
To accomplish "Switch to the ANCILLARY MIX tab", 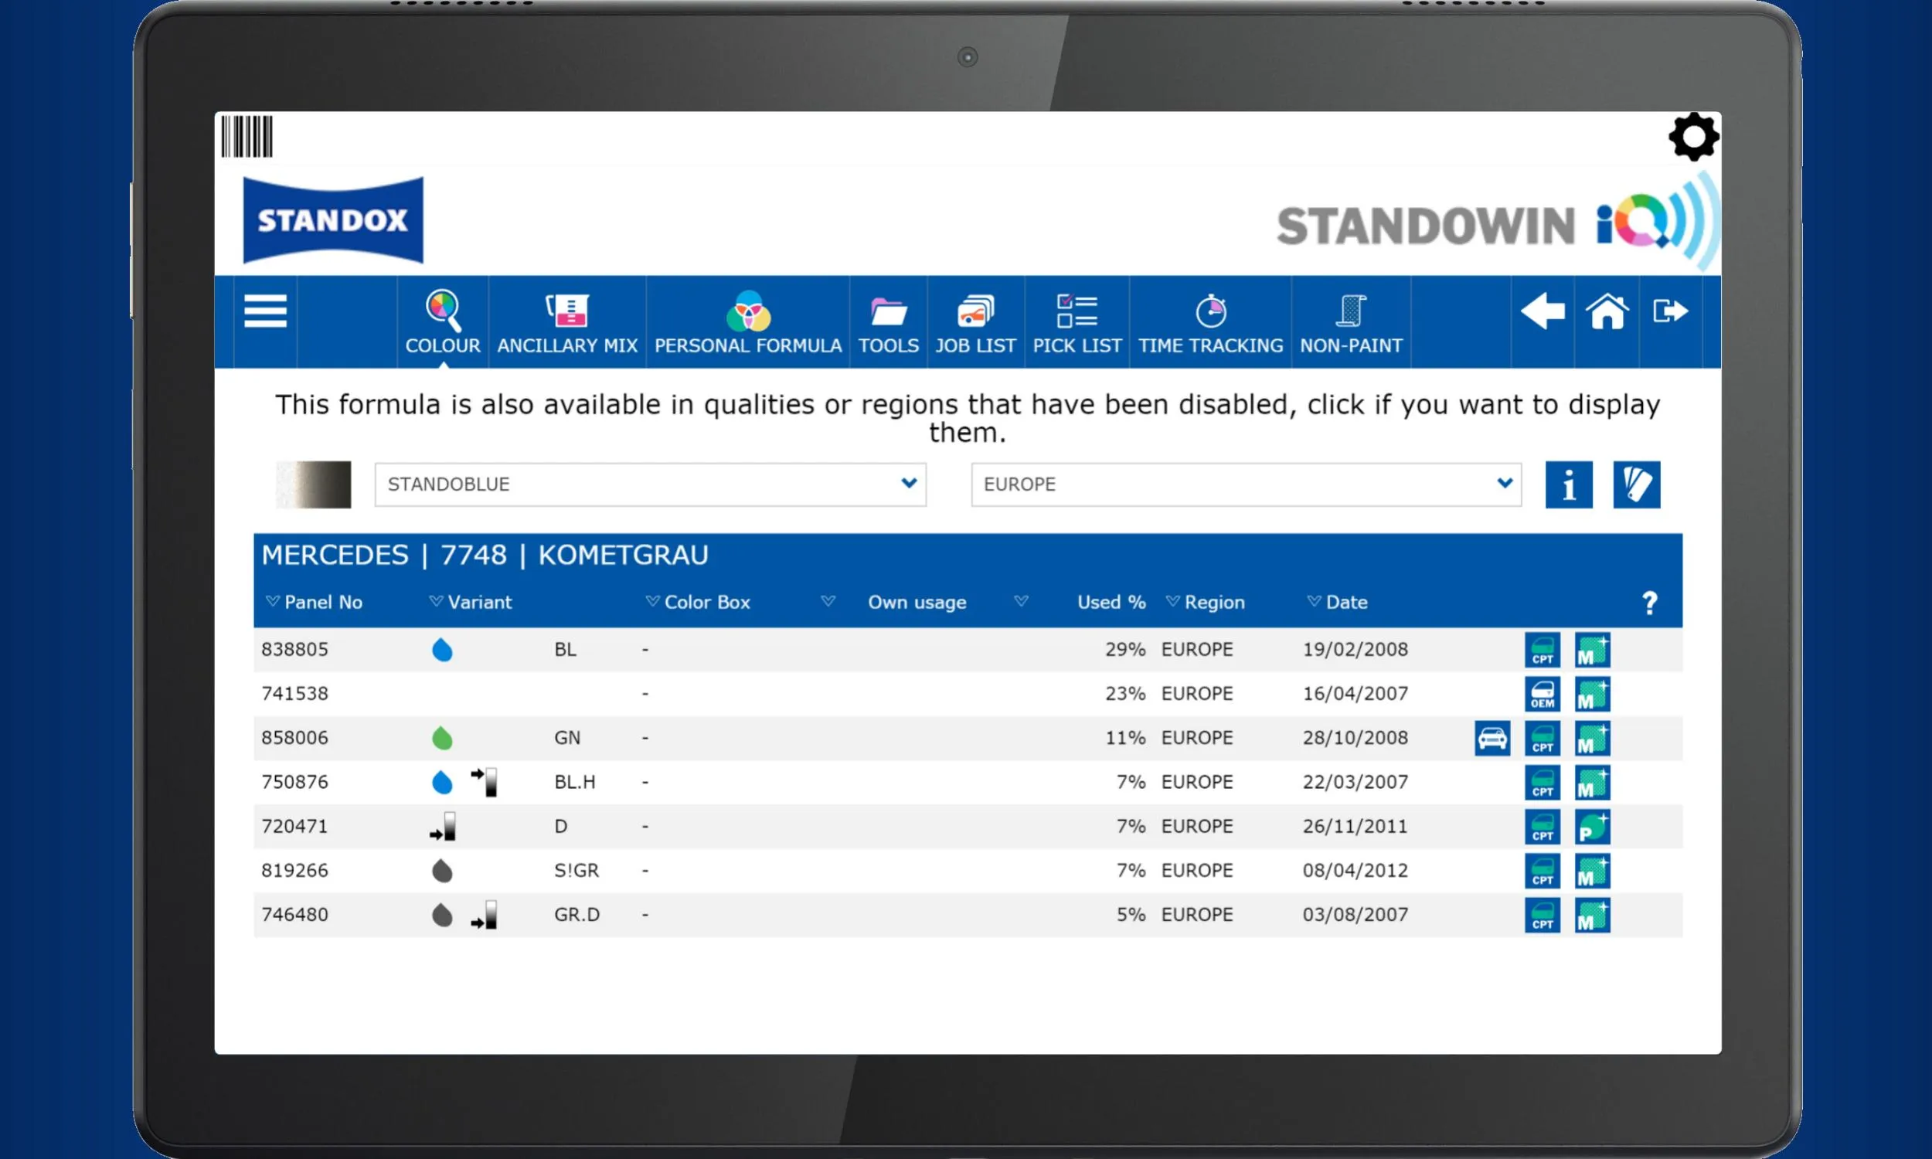I will click(568, 321).
